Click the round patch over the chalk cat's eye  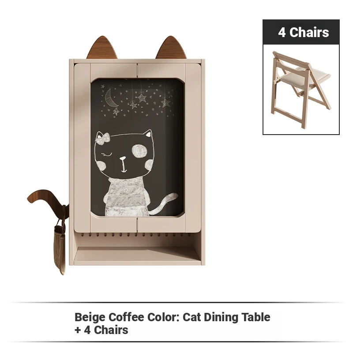coord(139,151)
